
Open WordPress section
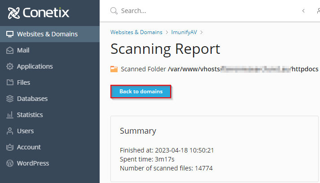pos(50,163)
